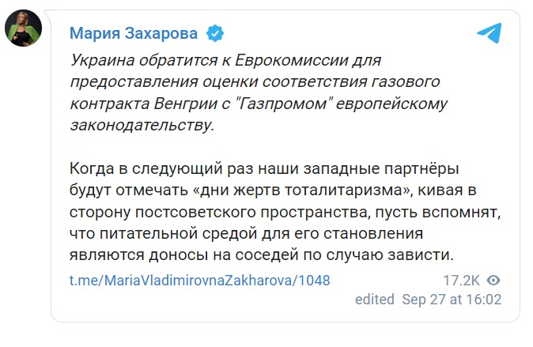Open the Telegram paper plane logo

[490, 33]
